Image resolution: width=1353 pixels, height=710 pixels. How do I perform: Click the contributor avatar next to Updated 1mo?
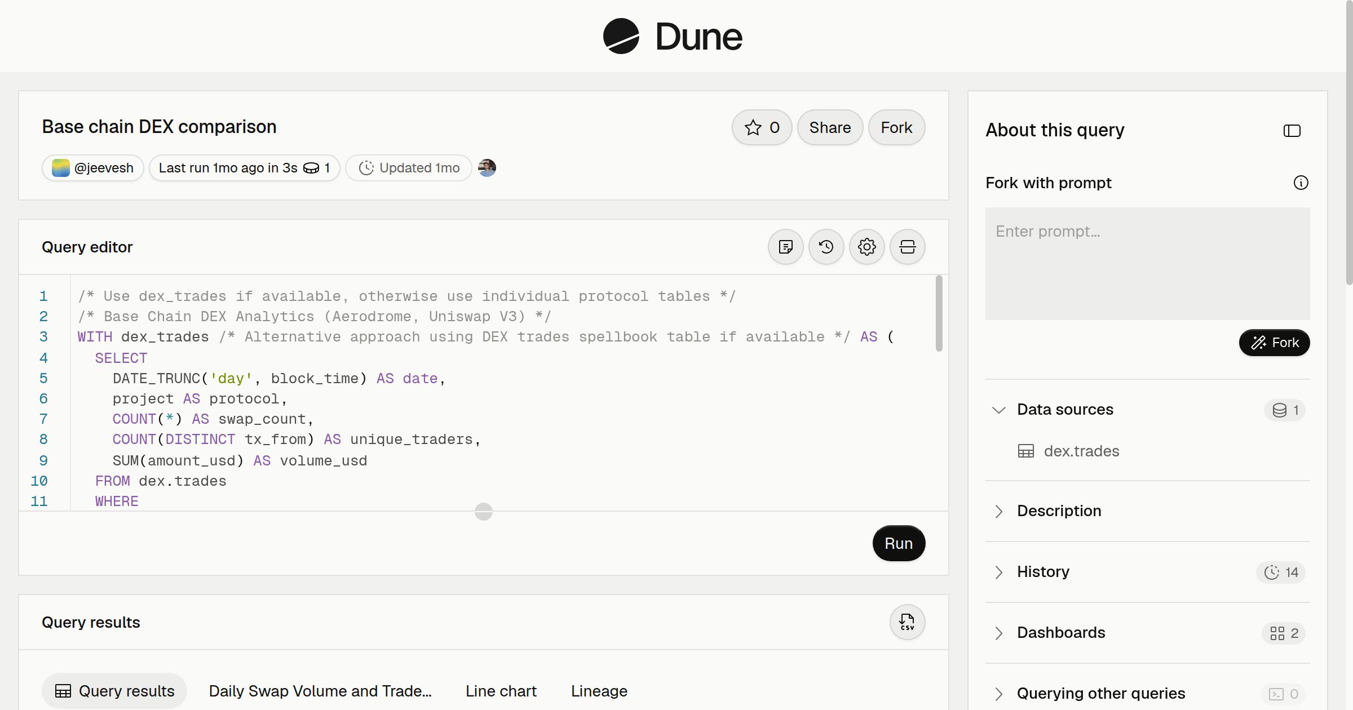tap(487, 168)
